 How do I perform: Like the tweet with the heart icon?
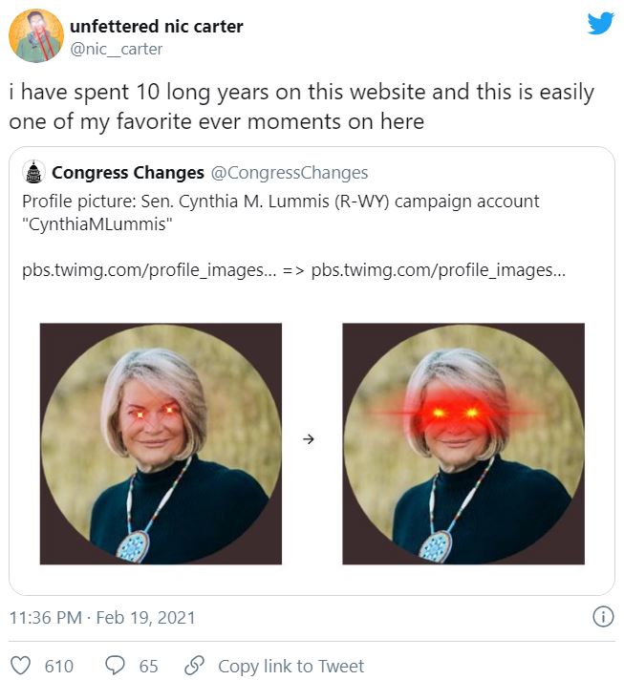pyautogui.click(x=21, y=666)
